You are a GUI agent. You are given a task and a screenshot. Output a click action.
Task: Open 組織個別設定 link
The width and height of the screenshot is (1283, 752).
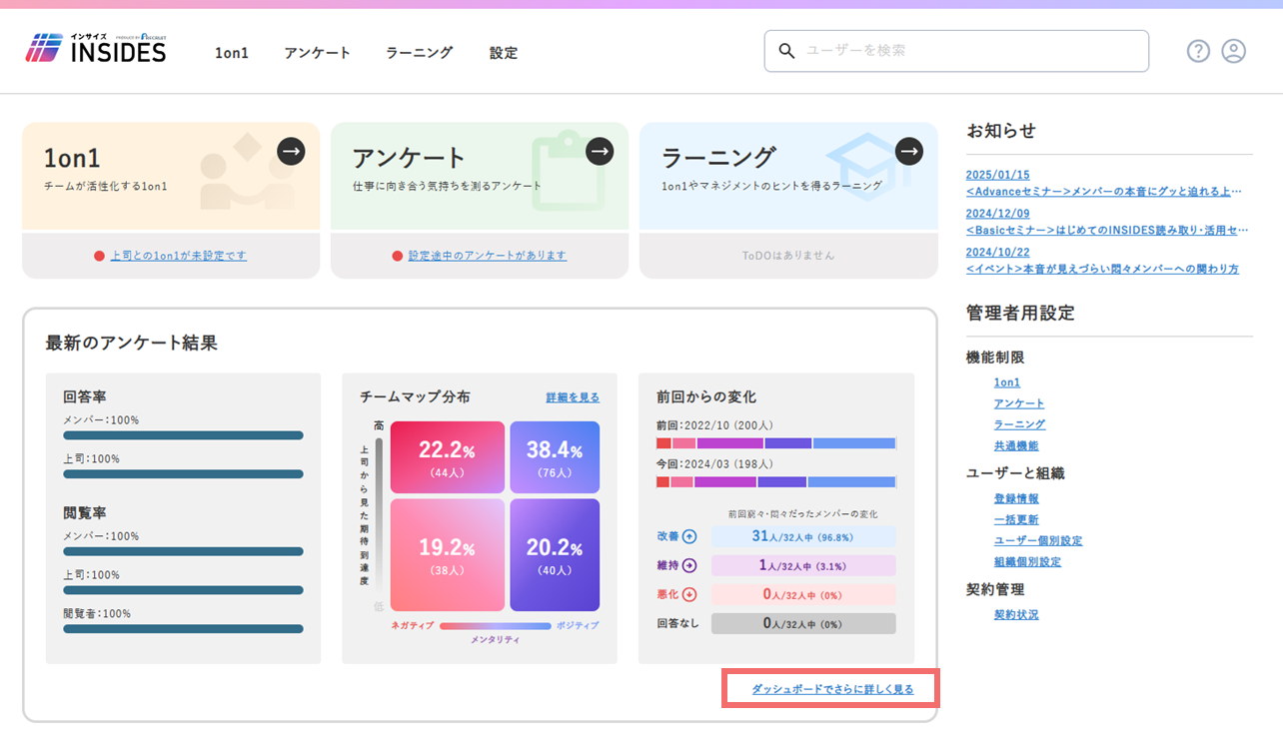(1027, 561)
